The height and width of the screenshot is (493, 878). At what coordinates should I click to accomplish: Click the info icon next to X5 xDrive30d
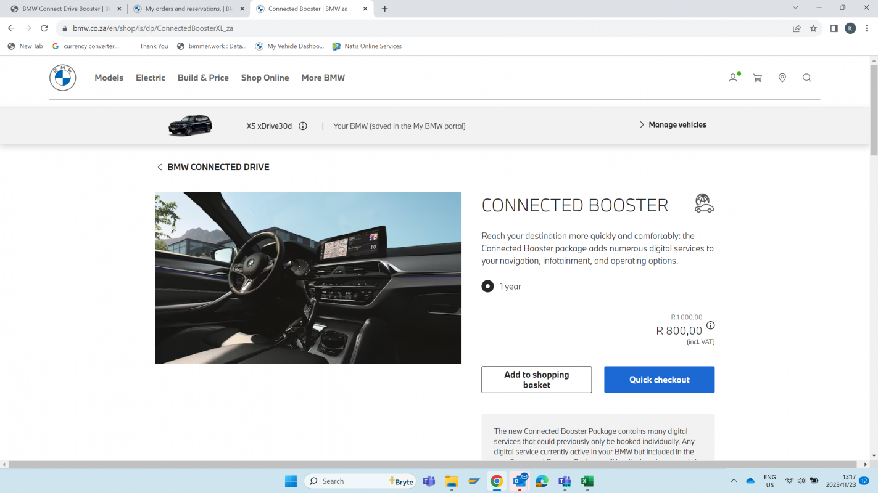point(303,126)
